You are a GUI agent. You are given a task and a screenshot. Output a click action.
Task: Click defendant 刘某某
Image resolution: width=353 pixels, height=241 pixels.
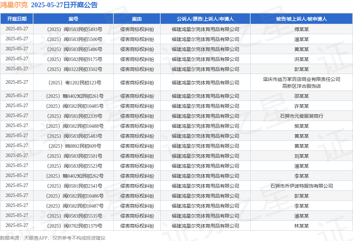pos(301,156)
